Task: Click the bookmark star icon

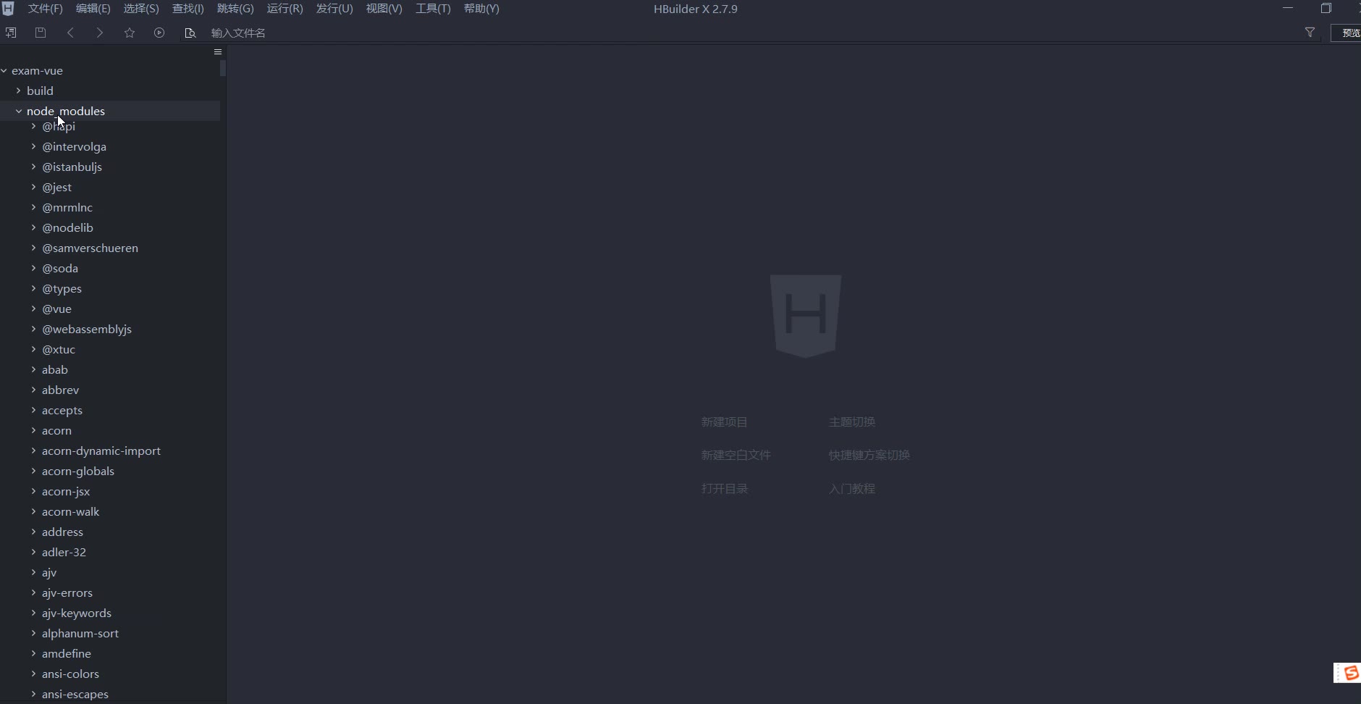Action: (130, 33)
